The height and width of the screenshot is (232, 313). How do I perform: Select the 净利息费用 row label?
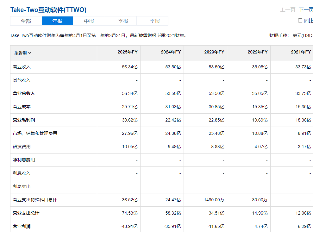(x=24, y=160)
